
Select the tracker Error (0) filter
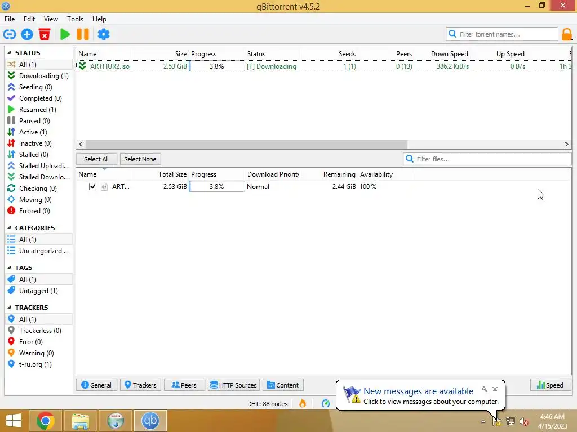click(38, 342)
